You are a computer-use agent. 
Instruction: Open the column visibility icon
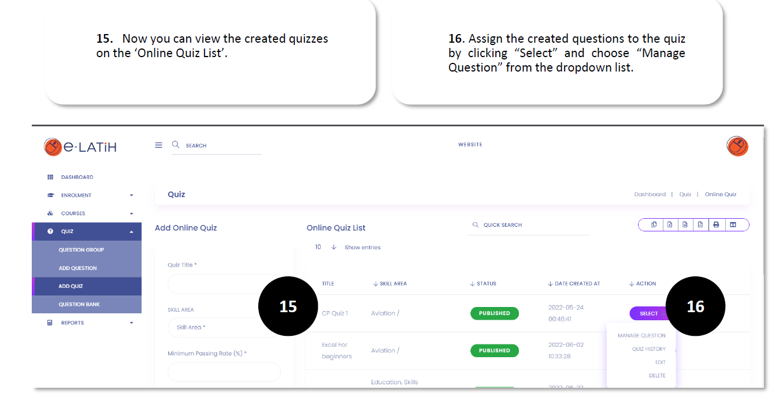click(x=733, y=224)
